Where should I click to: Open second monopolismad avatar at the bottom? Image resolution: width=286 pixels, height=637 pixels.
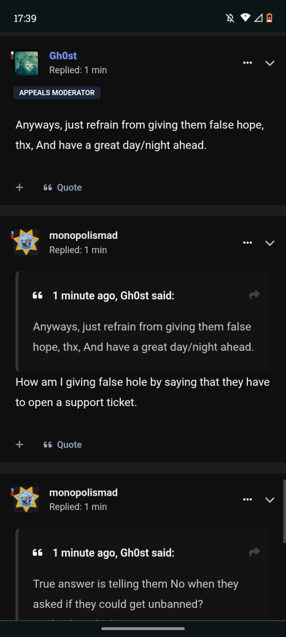tap(26, 500)
